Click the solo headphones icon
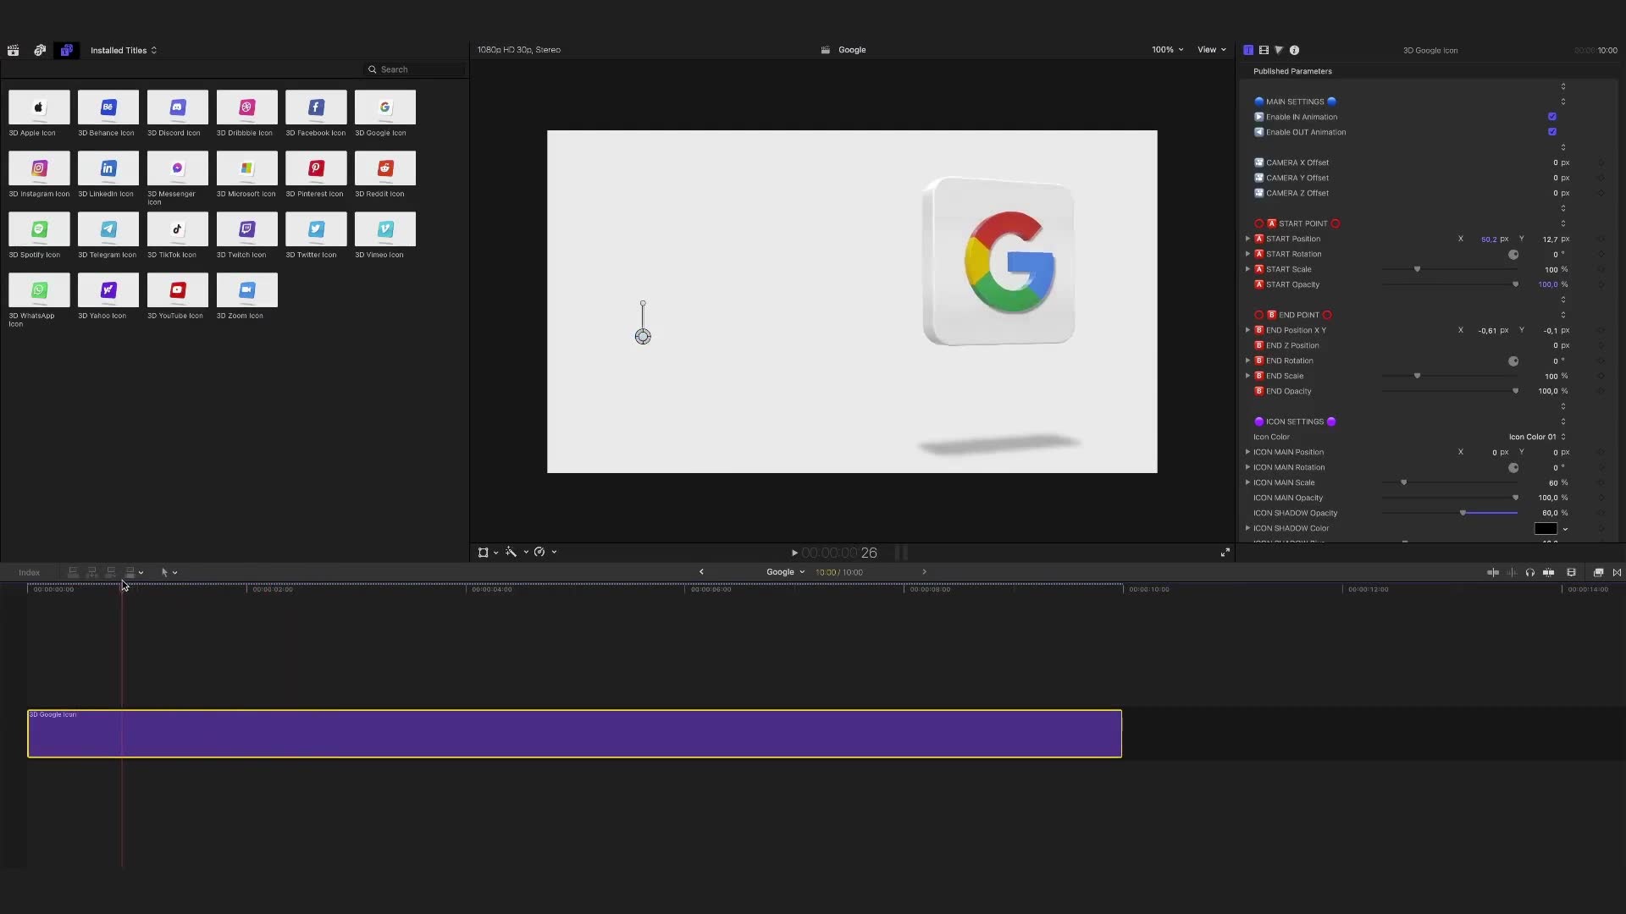The image size is (1626, 914). coord(1530,572)
